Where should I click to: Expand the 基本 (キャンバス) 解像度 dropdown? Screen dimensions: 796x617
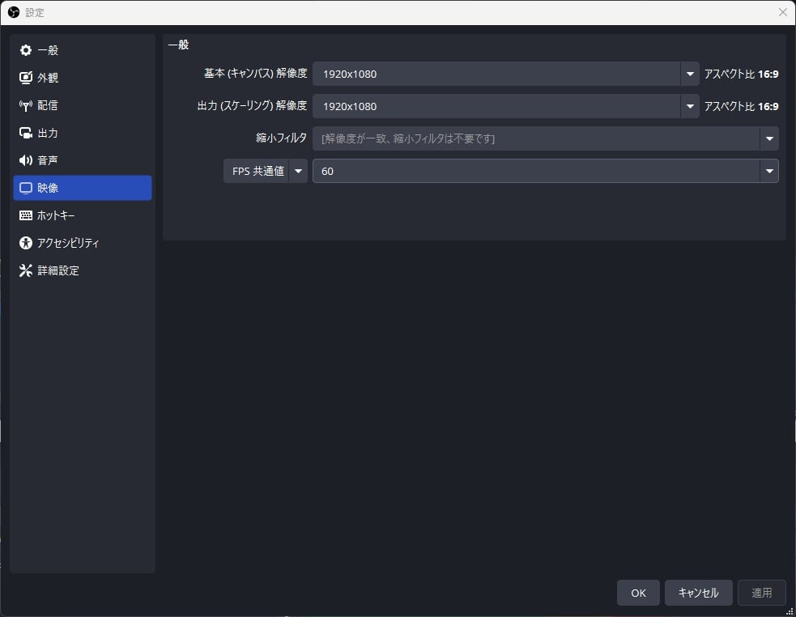pos(689,74)
